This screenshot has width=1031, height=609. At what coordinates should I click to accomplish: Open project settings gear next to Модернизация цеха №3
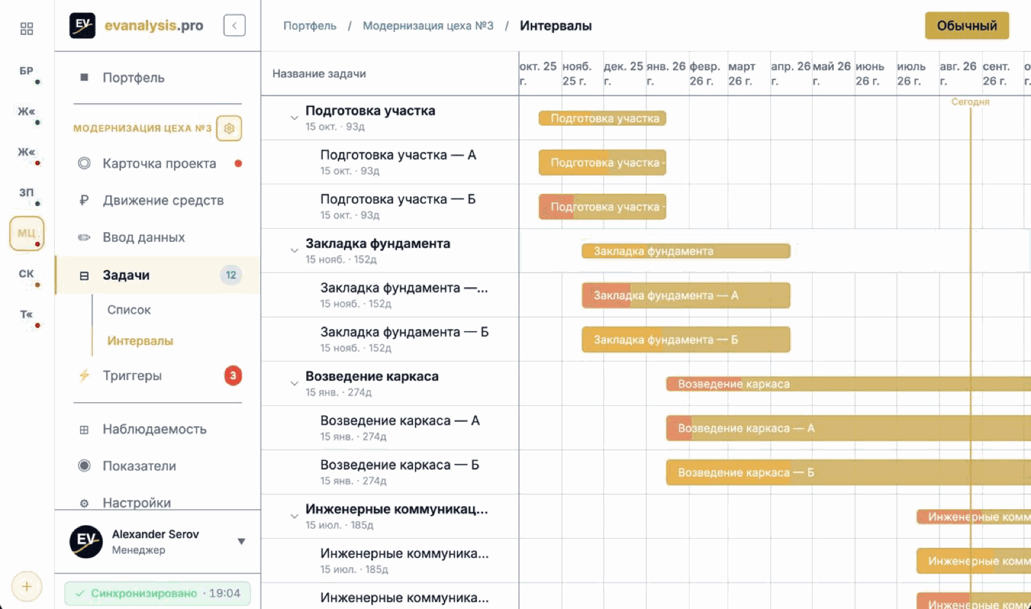click(229, 128)
